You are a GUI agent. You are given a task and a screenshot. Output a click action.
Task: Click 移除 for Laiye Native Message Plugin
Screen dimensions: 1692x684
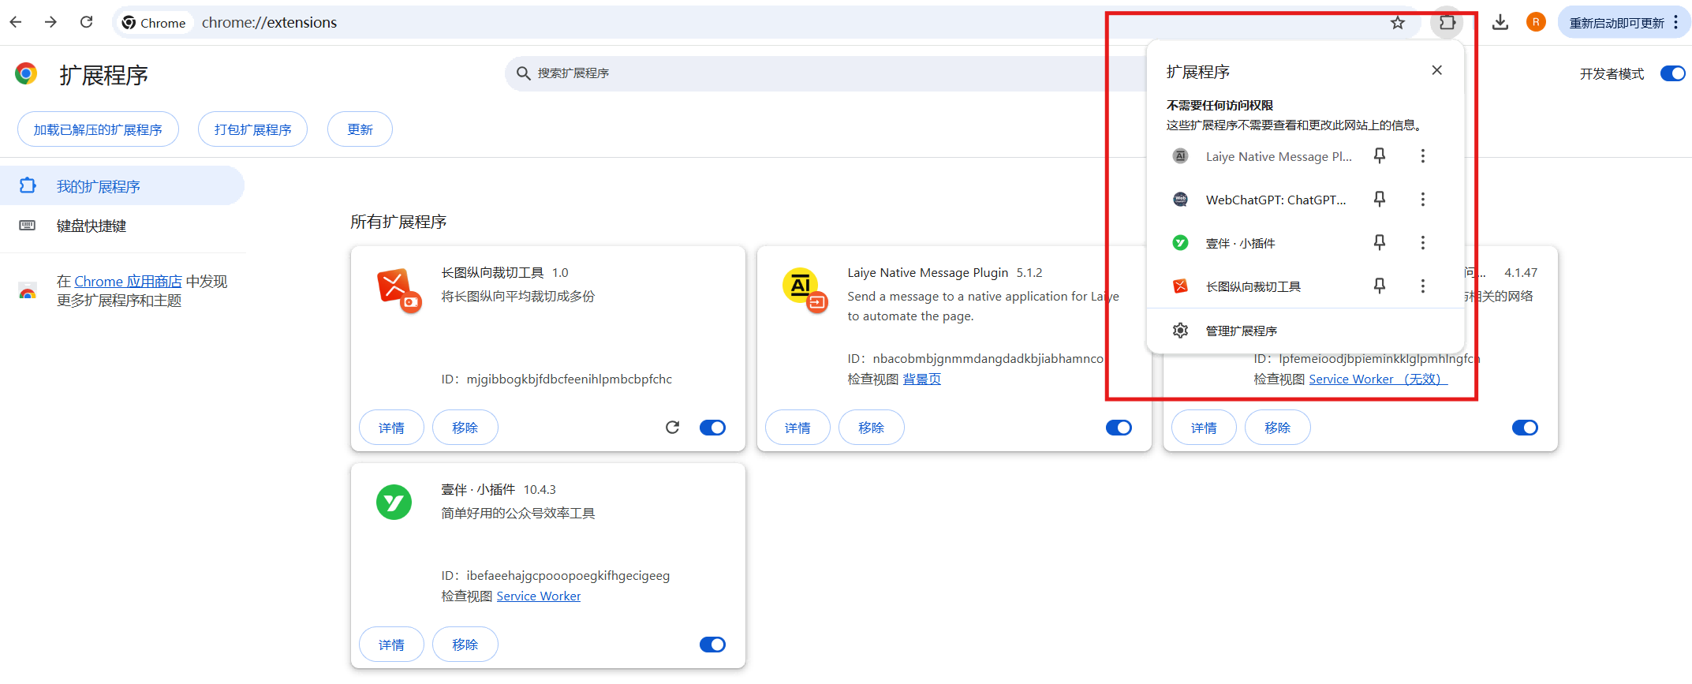pos(872,428)
